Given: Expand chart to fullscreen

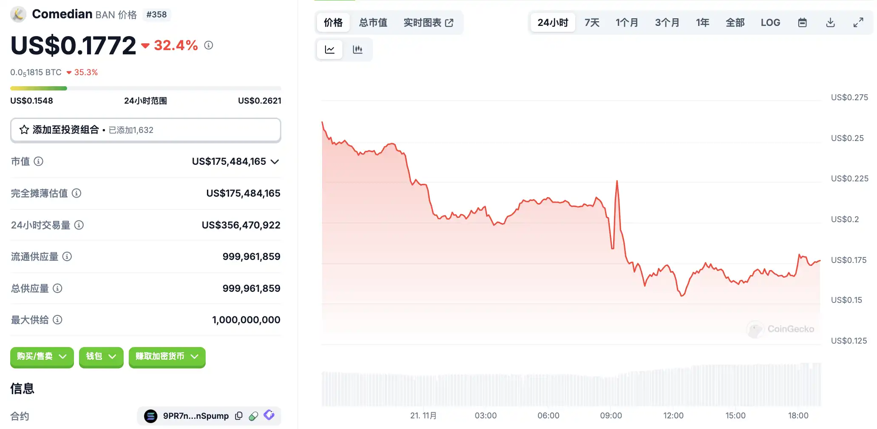Looking at the screenshot, I should [858, 23].
